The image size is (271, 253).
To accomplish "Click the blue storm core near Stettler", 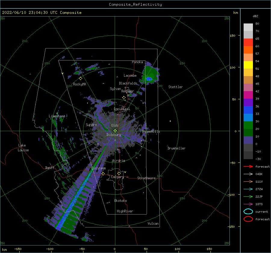I will 149,79.
